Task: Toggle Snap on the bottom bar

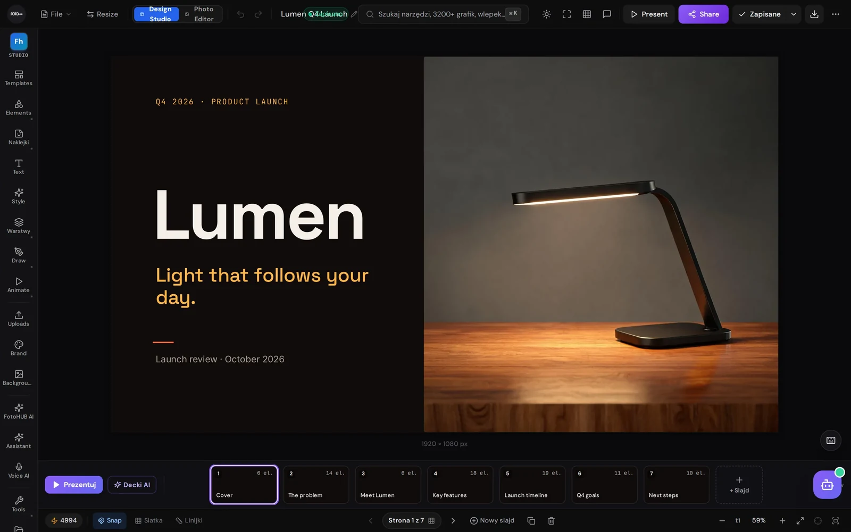Action: click(110, 520)
